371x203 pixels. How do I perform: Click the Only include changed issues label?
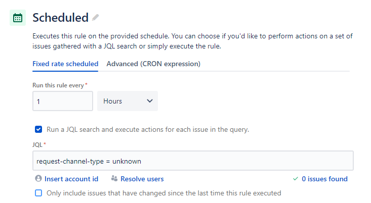coord(163,193)
